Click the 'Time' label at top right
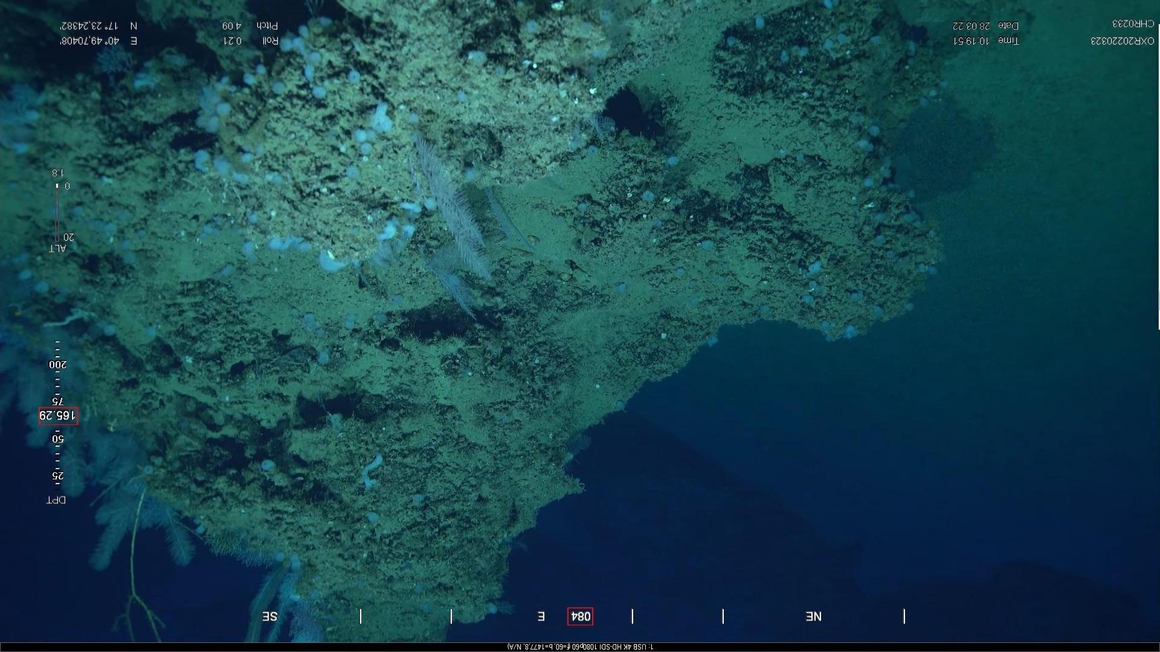The height and width of the screenshot is (652, 1160). [x=1008, y=41]
